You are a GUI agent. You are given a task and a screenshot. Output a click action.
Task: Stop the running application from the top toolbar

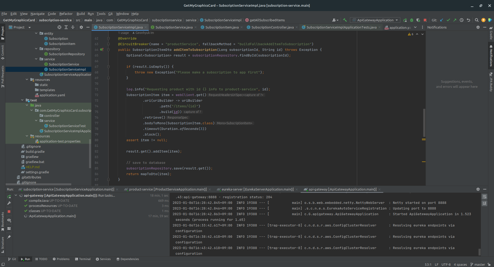point(425,20)
